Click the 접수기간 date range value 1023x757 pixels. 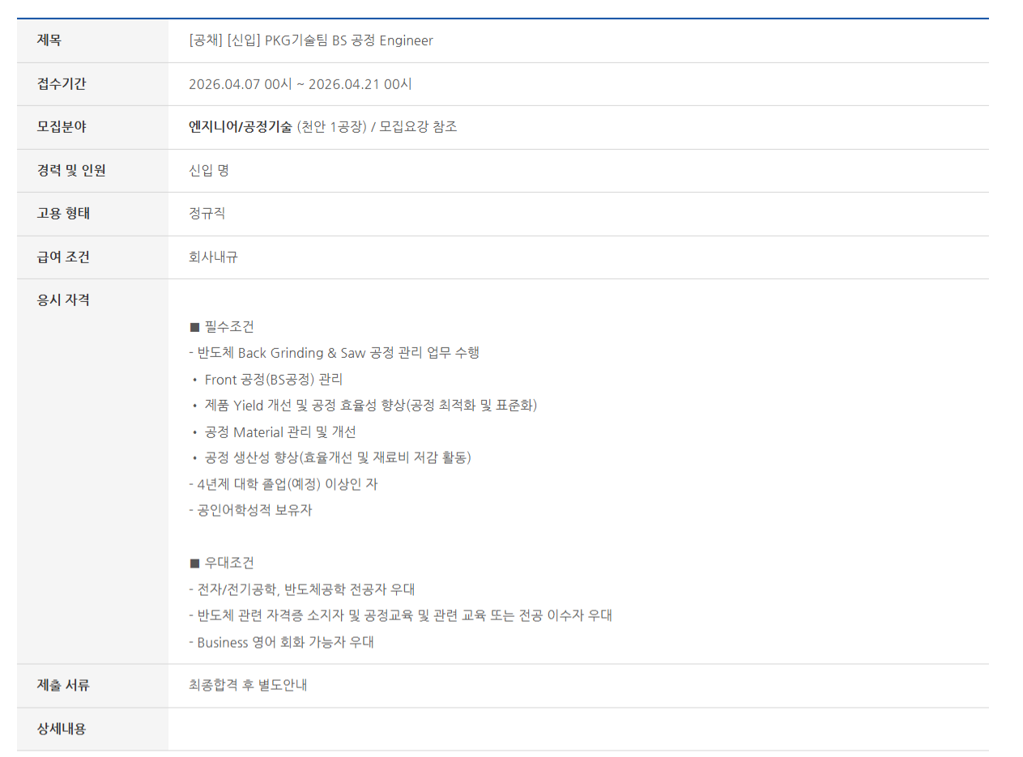[x=300, y=84]
